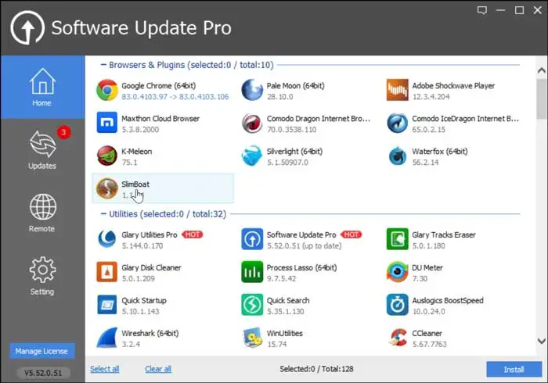Click the Select all link
Viewport: 548px width, 383px height.
(104, 369)
